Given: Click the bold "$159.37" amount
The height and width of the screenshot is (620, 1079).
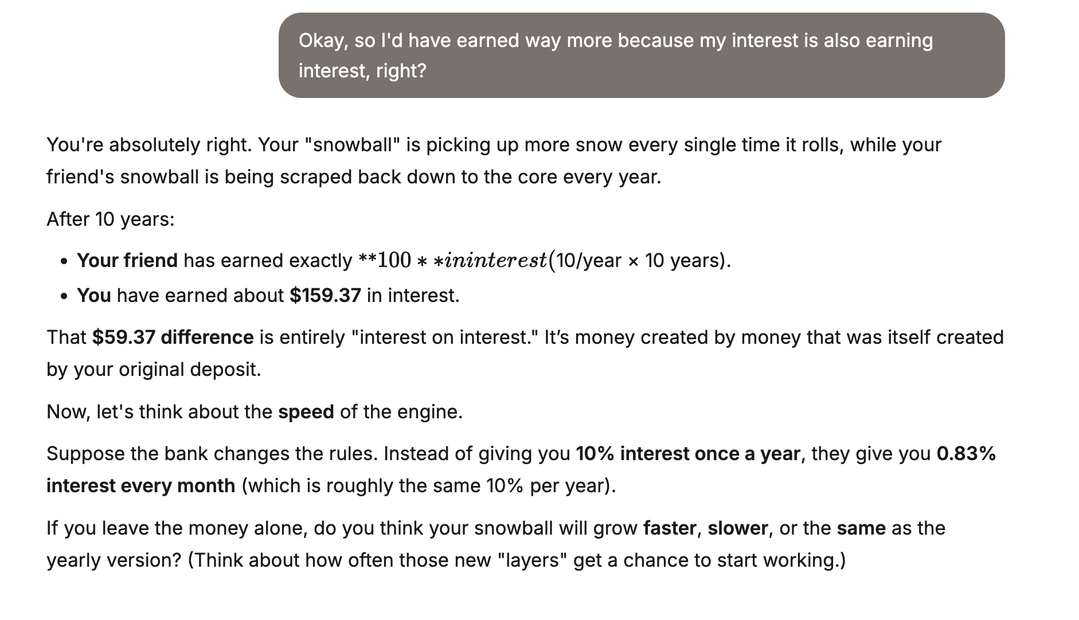Looking at the screenshot, I should [x=325, y=296].
